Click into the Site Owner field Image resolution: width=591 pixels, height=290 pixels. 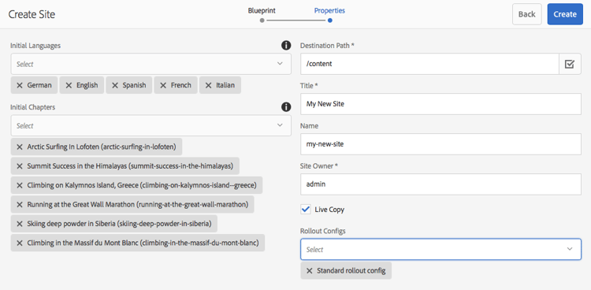click(x=440, y=184)
